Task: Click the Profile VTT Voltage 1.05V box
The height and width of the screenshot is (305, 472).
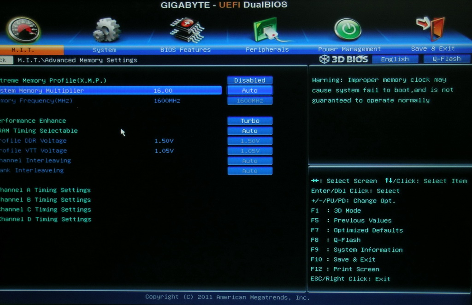Action: click(x=250, y=151)
